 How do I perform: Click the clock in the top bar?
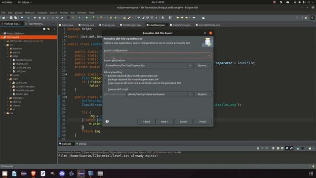158,2
